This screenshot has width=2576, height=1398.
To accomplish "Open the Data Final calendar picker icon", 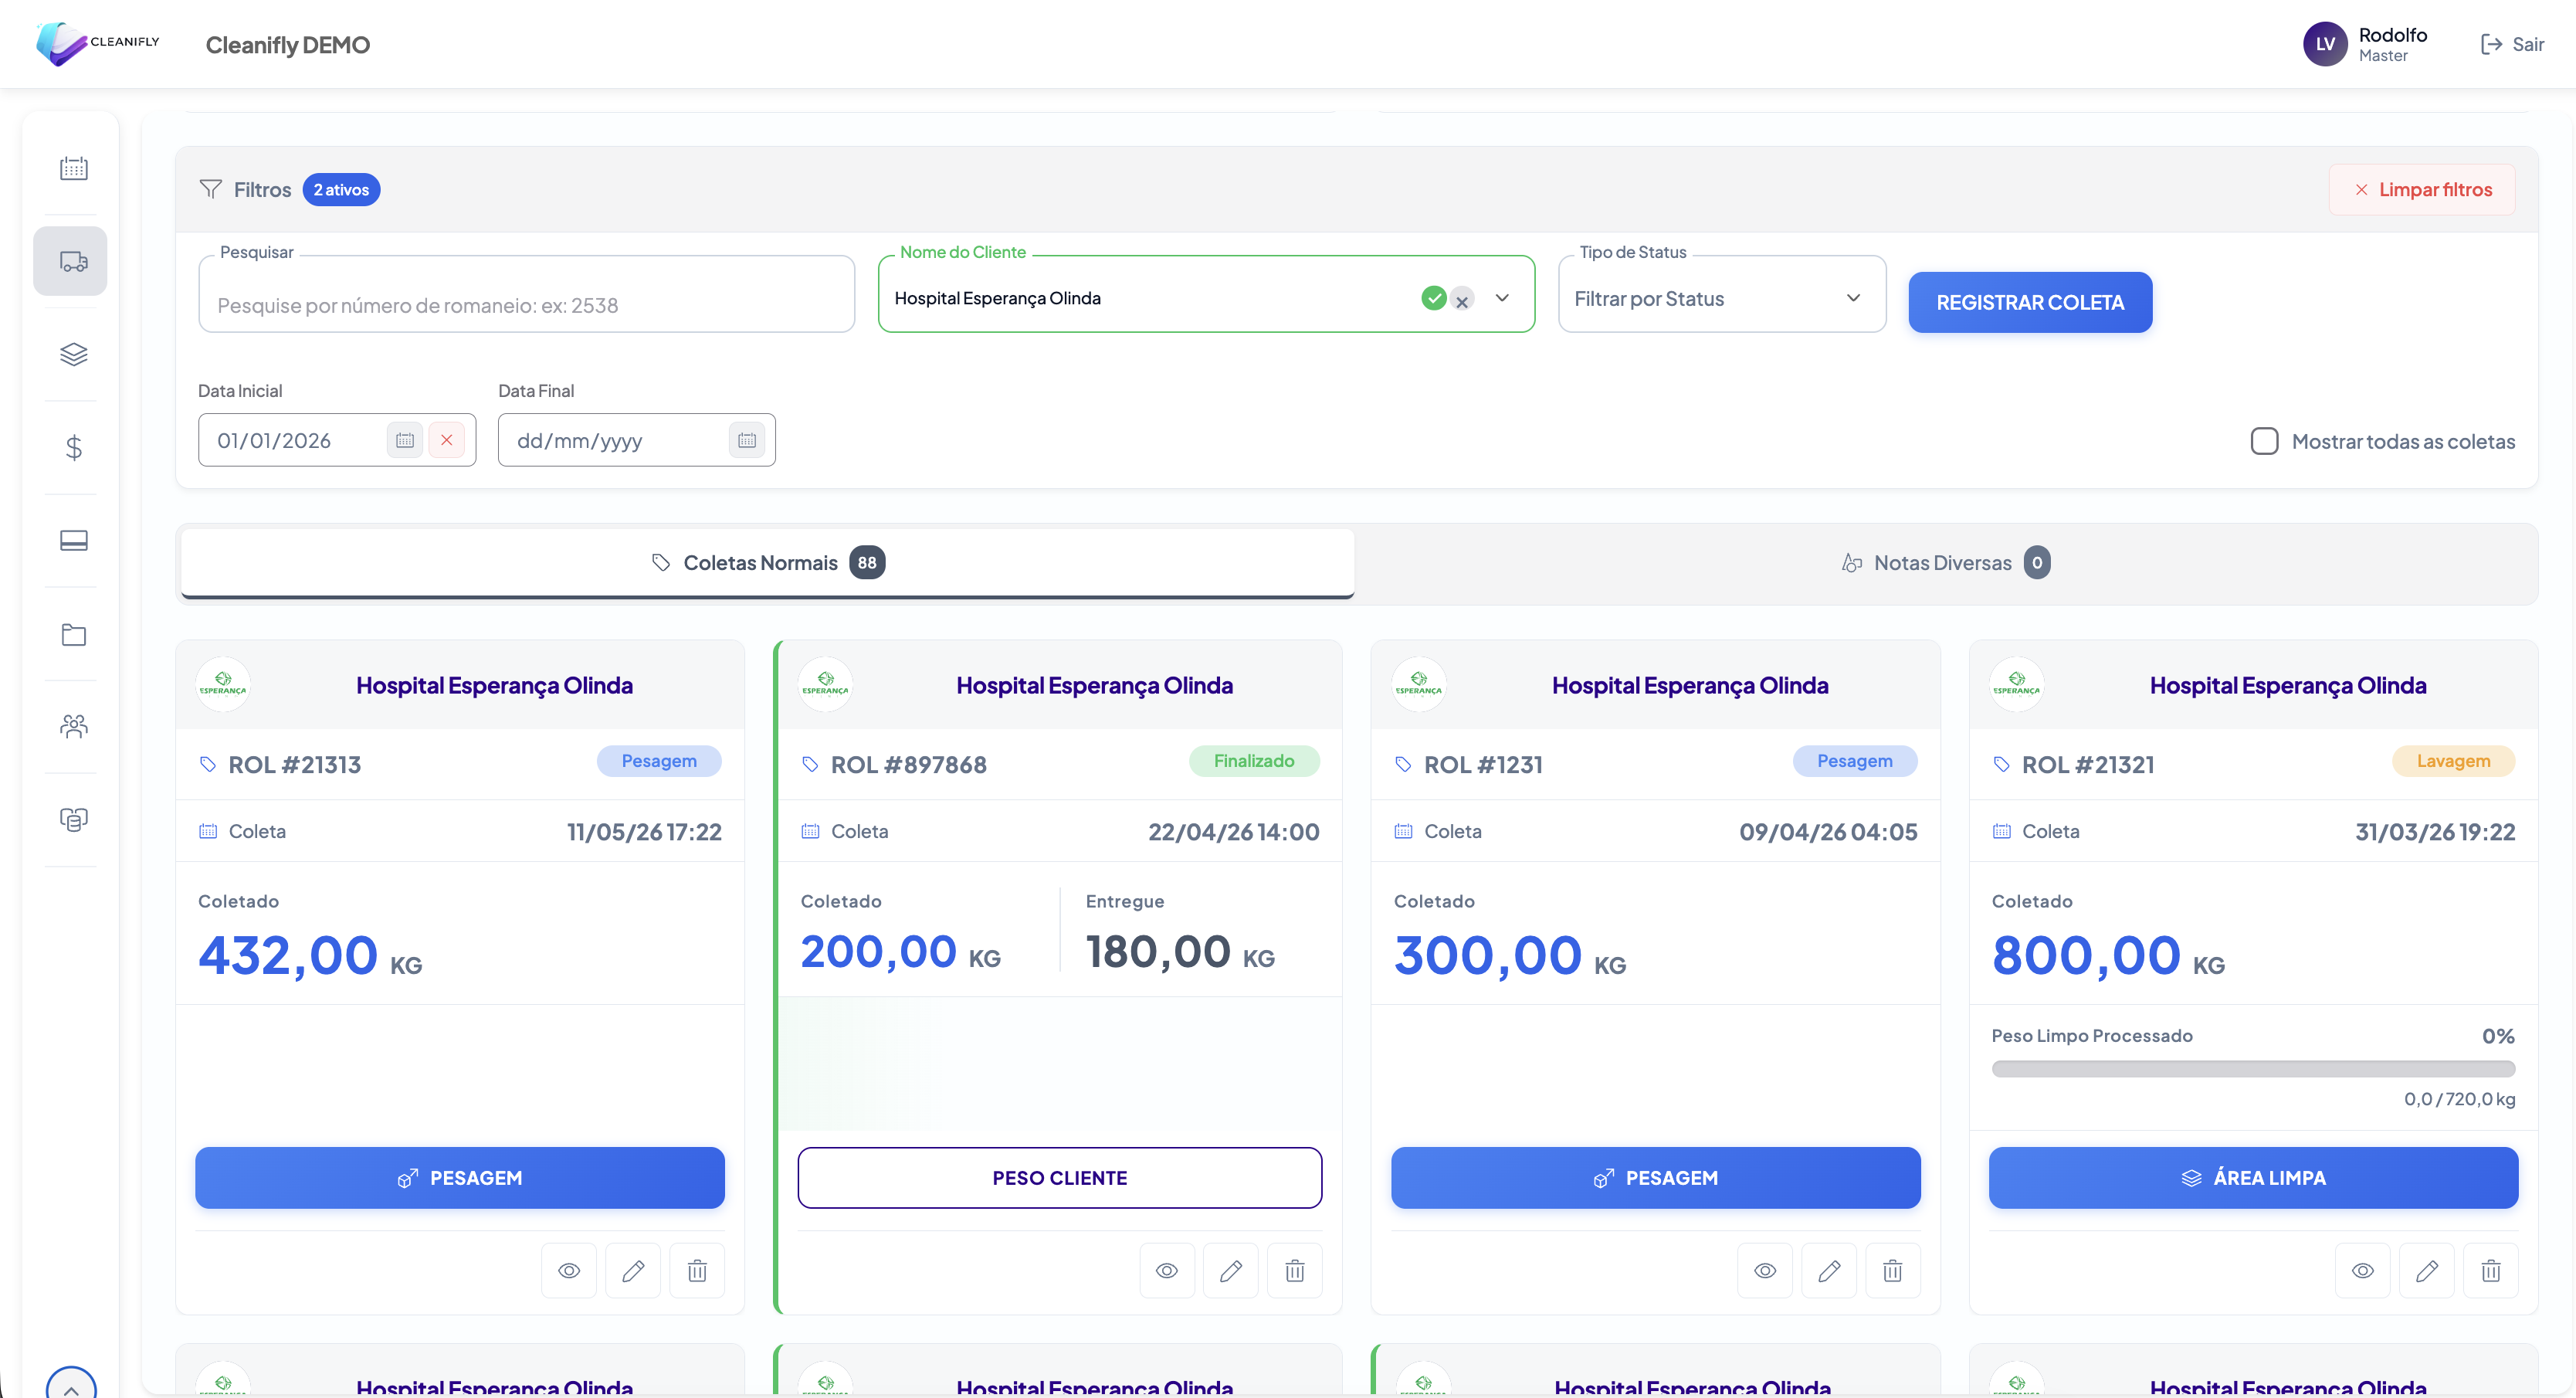I will pos(746,440).
